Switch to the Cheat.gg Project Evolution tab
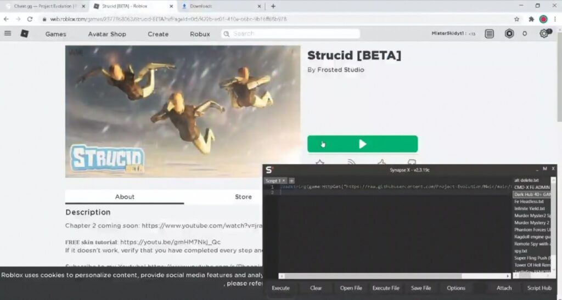 [x=46, y=6]
